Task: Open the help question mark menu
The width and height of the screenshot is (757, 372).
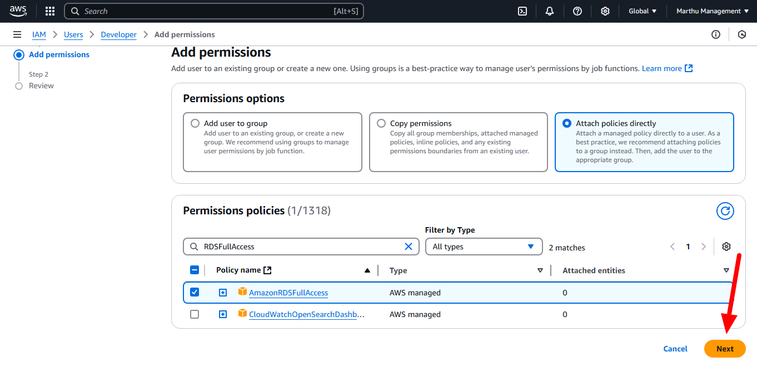Action: tap(577, 11)
